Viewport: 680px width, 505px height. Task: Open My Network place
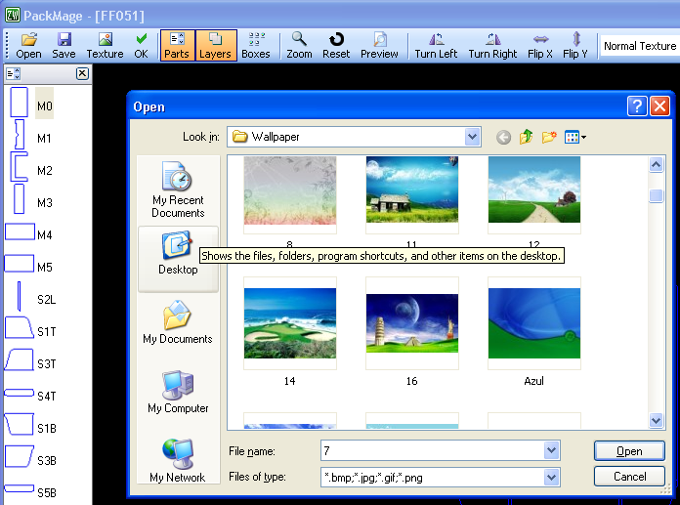(x=178, y=461)
